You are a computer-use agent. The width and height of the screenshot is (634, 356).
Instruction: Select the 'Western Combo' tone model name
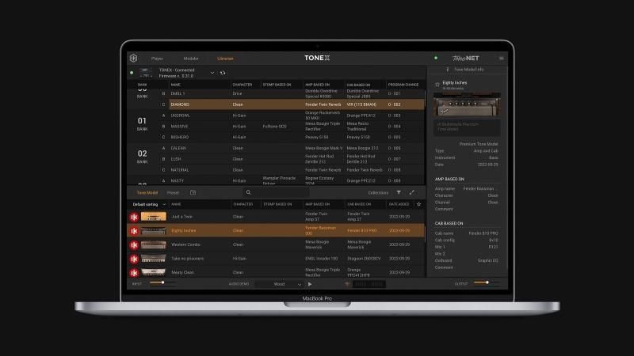[185, 244]
